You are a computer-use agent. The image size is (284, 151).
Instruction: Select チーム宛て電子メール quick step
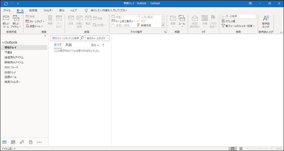coord(124,21)
